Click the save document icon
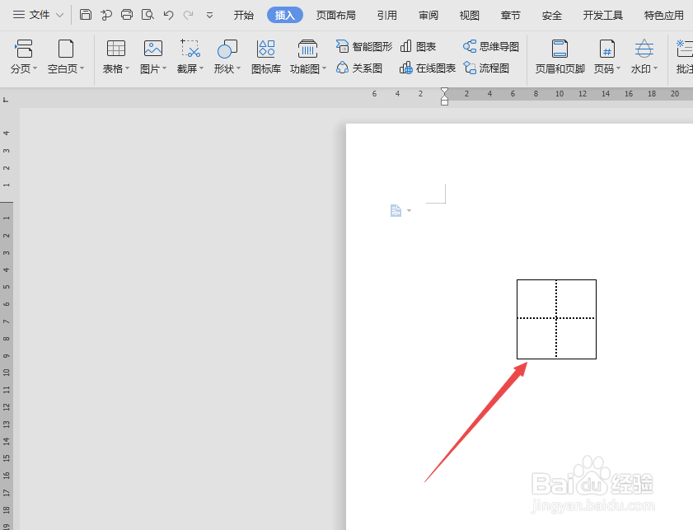The height and width of the screenshot is (530, 693). pos(86,15)
